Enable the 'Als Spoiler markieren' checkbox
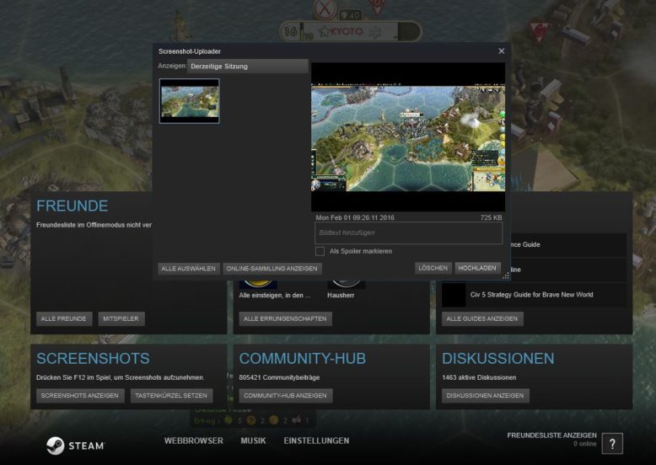This screenshot has height=465, width=656. [x=320, y=251]
